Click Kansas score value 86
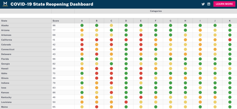The height and width of the screenshot is (109, 237). tap(54, 93)
